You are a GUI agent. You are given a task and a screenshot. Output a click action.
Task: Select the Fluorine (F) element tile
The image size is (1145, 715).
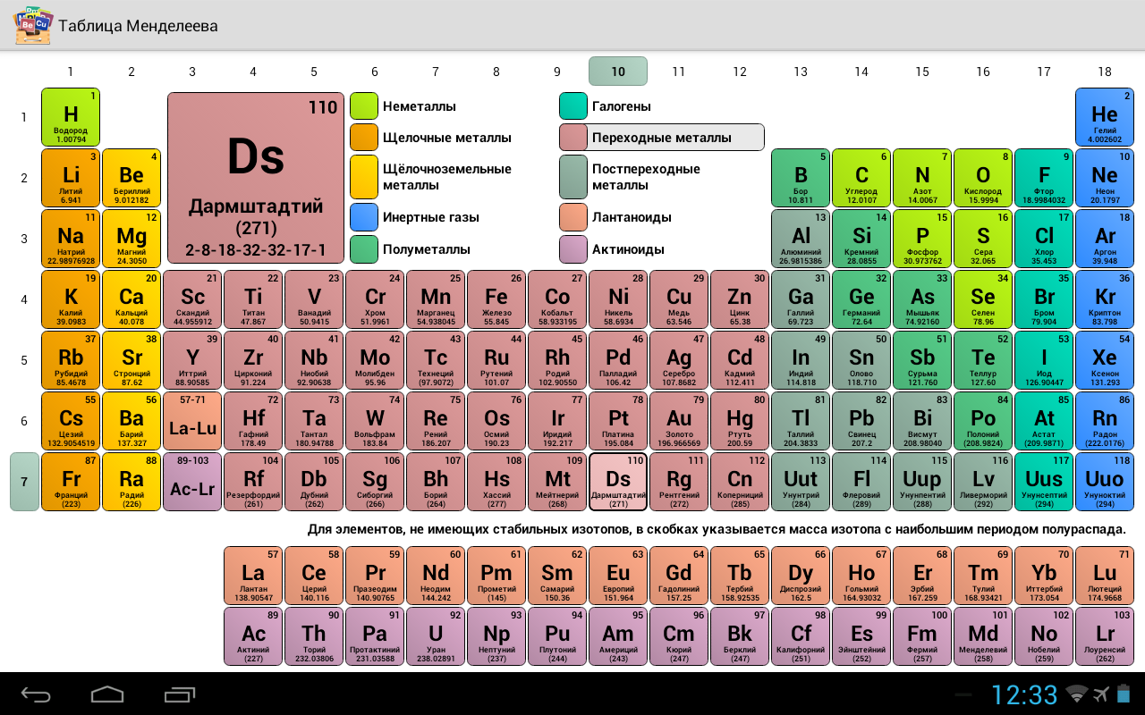(x=1044, y=178)
